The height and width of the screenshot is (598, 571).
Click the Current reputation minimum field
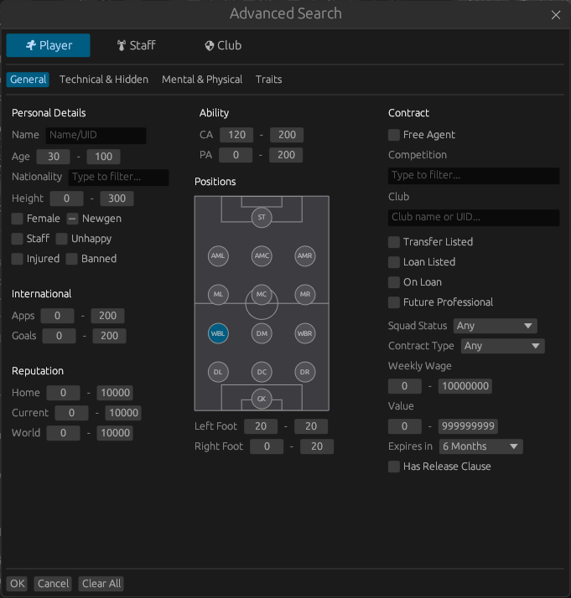pyautogui.click(x=71, y=413)
